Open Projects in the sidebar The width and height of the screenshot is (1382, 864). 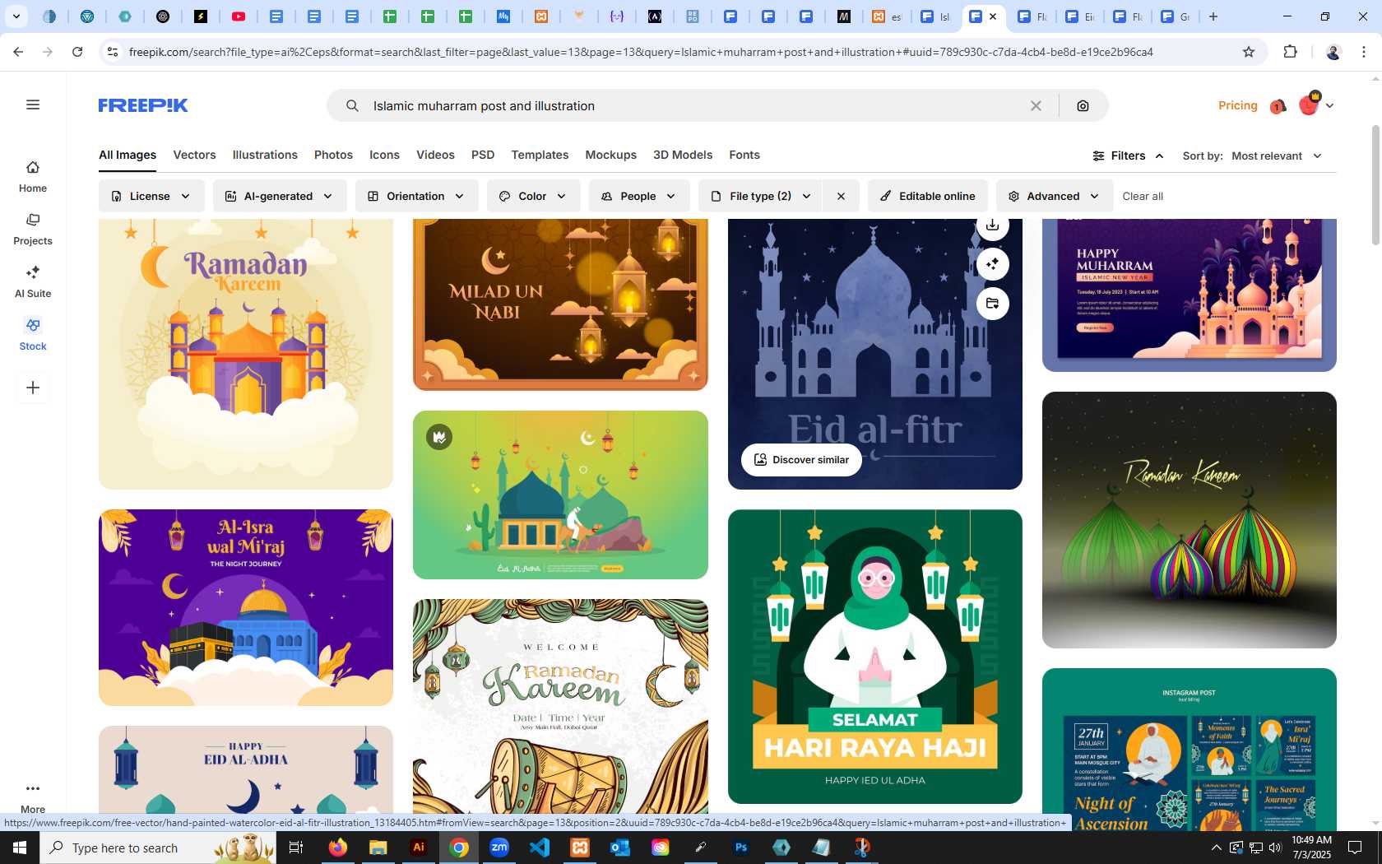coord(33,230)
